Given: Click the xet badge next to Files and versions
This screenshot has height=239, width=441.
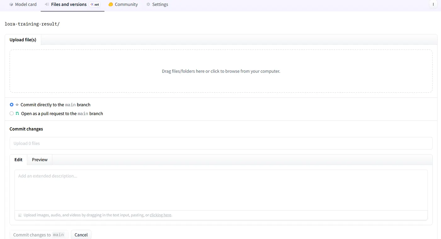Looking at the screenshot, I should (95, 4).
